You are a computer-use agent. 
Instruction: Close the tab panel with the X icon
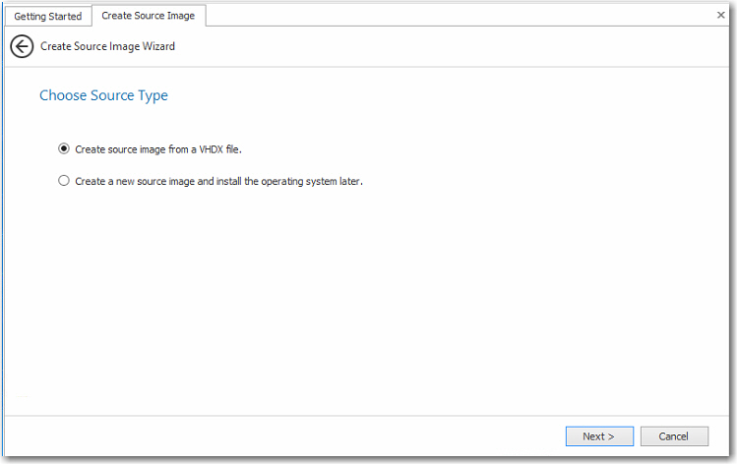click(x=720, y=15)
